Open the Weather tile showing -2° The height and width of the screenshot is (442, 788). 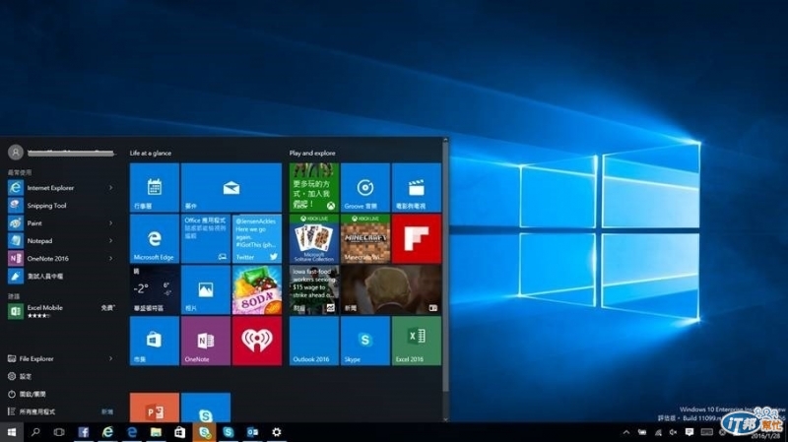[155, 289]
